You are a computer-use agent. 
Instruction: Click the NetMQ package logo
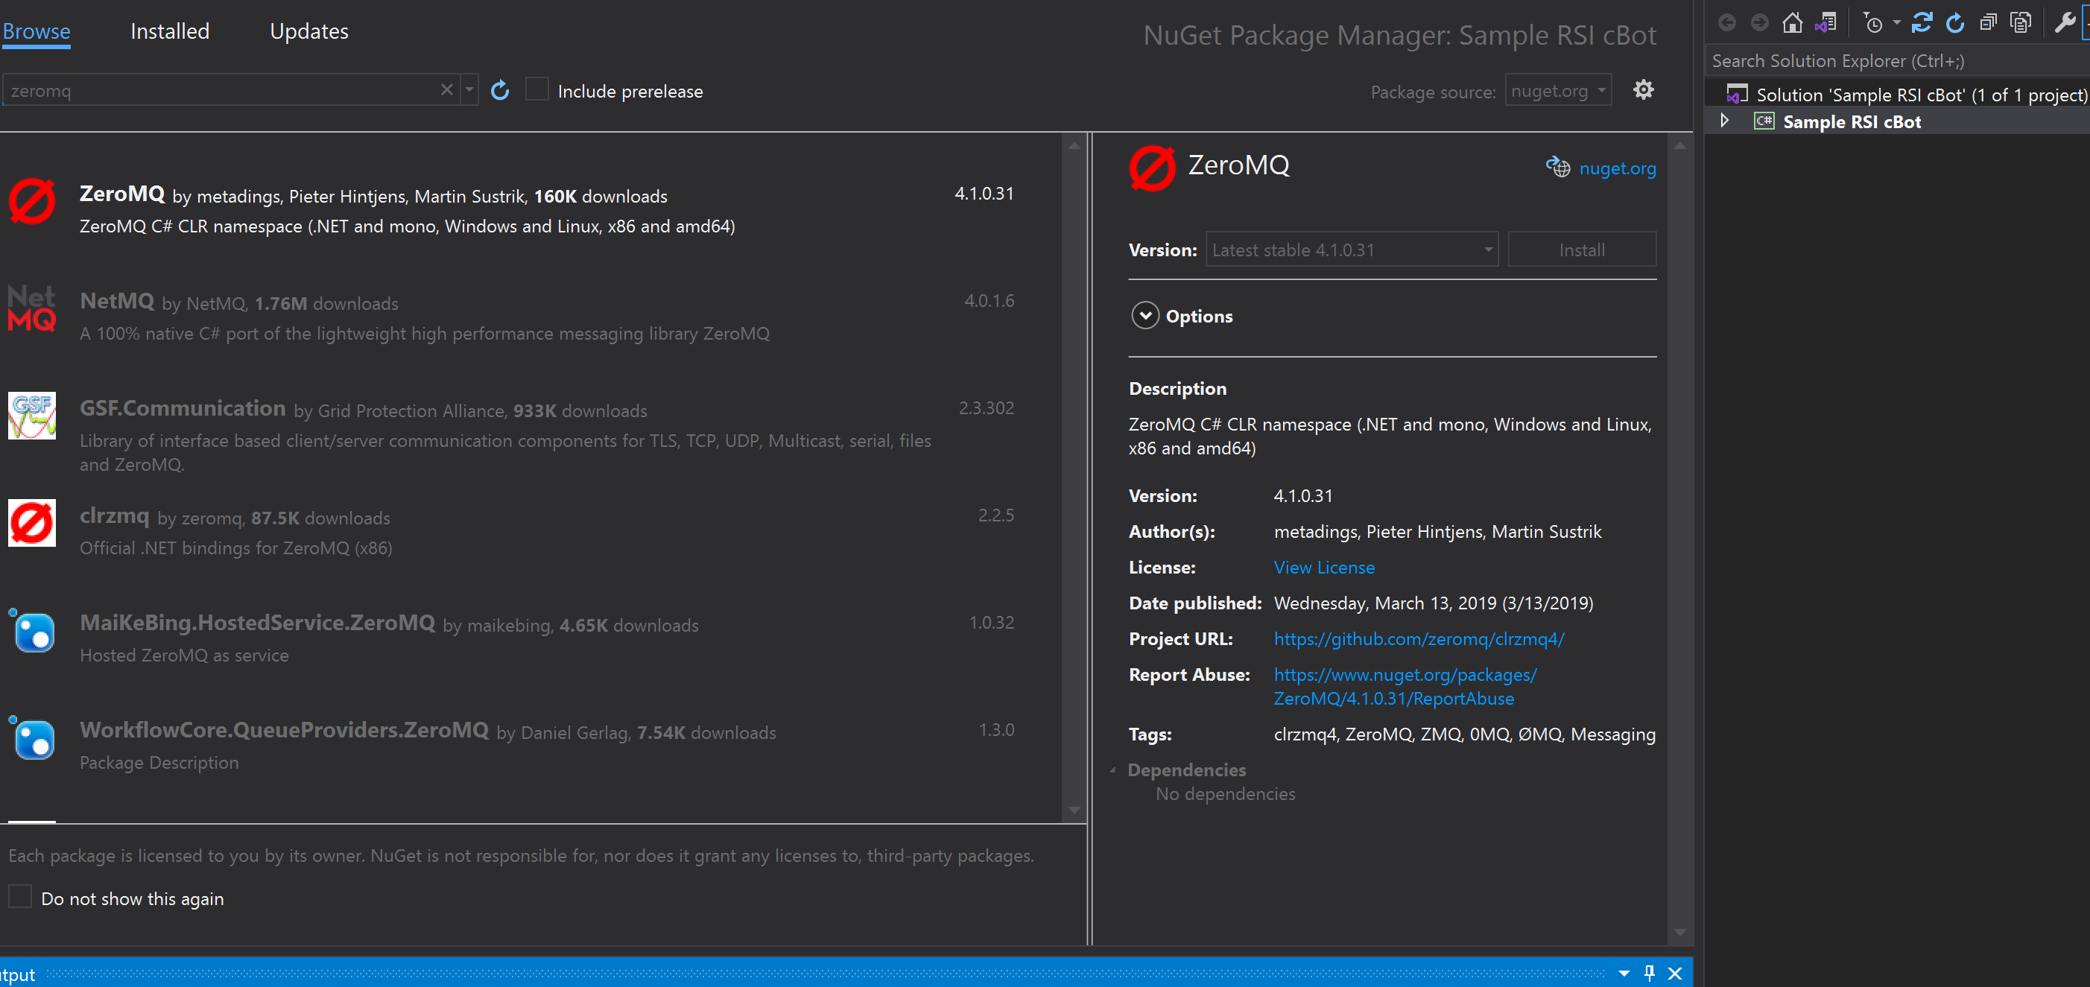pyautogui.click(x=31, y=308)
